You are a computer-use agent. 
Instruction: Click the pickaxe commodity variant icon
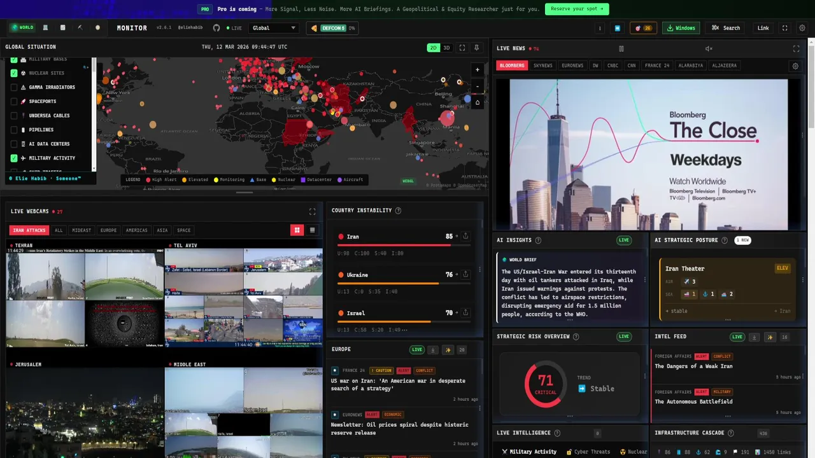[x=80, y=28]
